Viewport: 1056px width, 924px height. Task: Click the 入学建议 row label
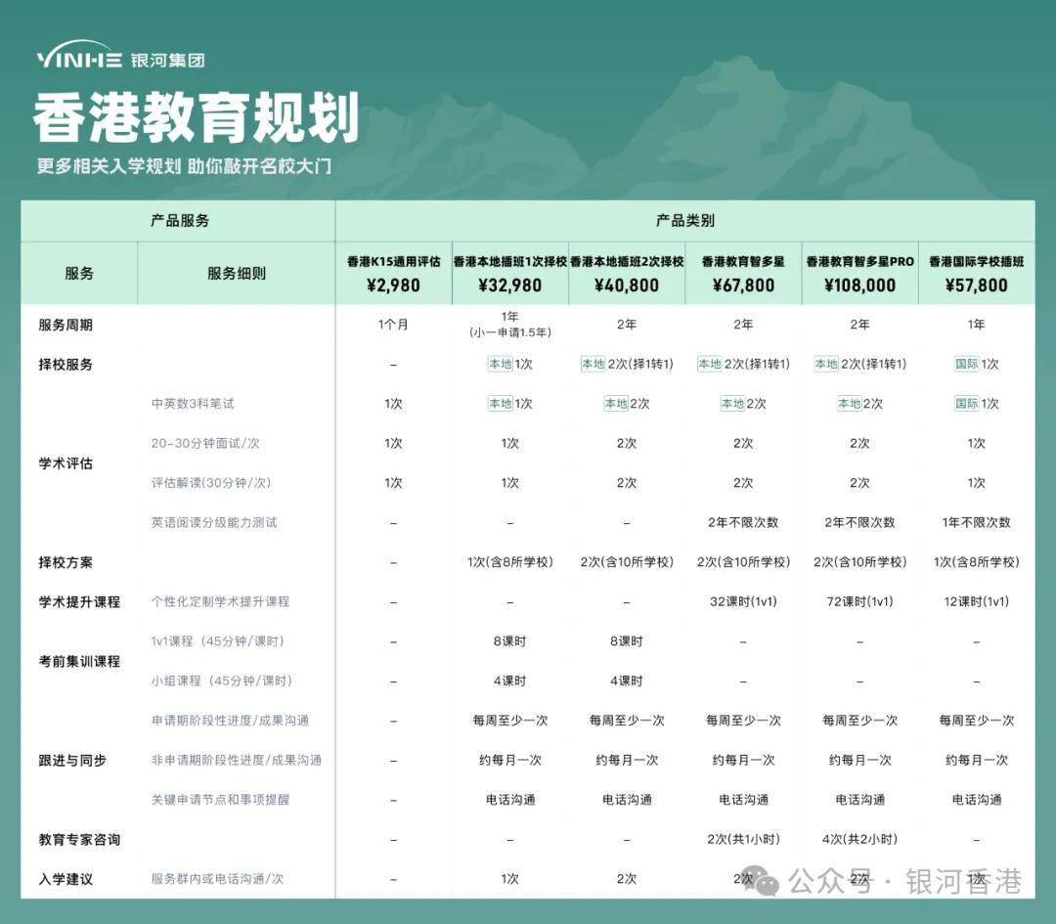[x=66, y=879]
